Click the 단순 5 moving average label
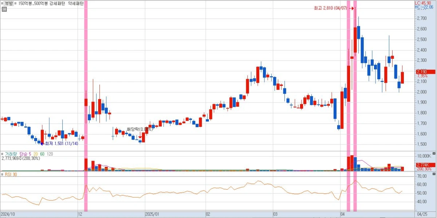Viewport: 437px width, 218px height. [x=25, y=154]
